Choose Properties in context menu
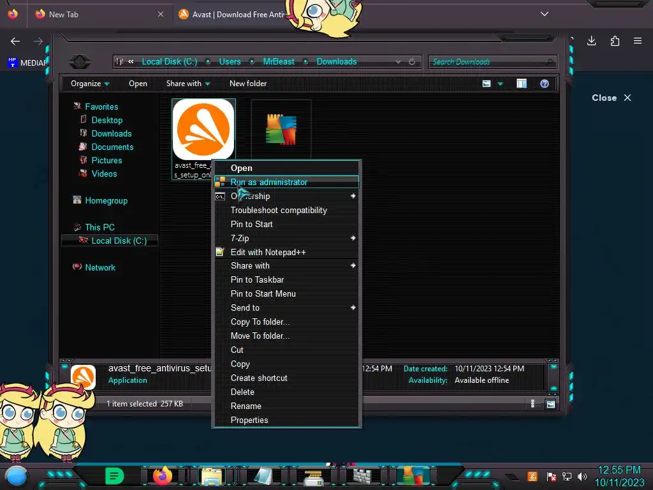Screen dimensions: 653x490 pyautogui.click(x=286, y=420)
